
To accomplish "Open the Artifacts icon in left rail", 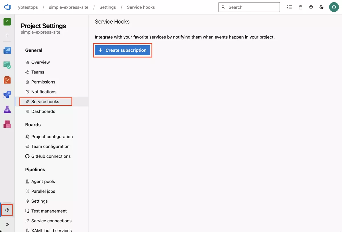I will click(x=7, y=124).
